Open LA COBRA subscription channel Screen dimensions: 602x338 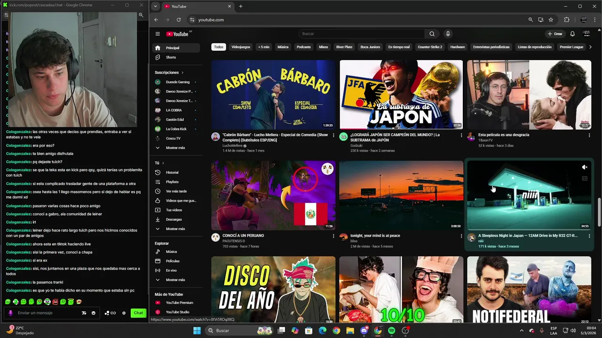(176, 110)
